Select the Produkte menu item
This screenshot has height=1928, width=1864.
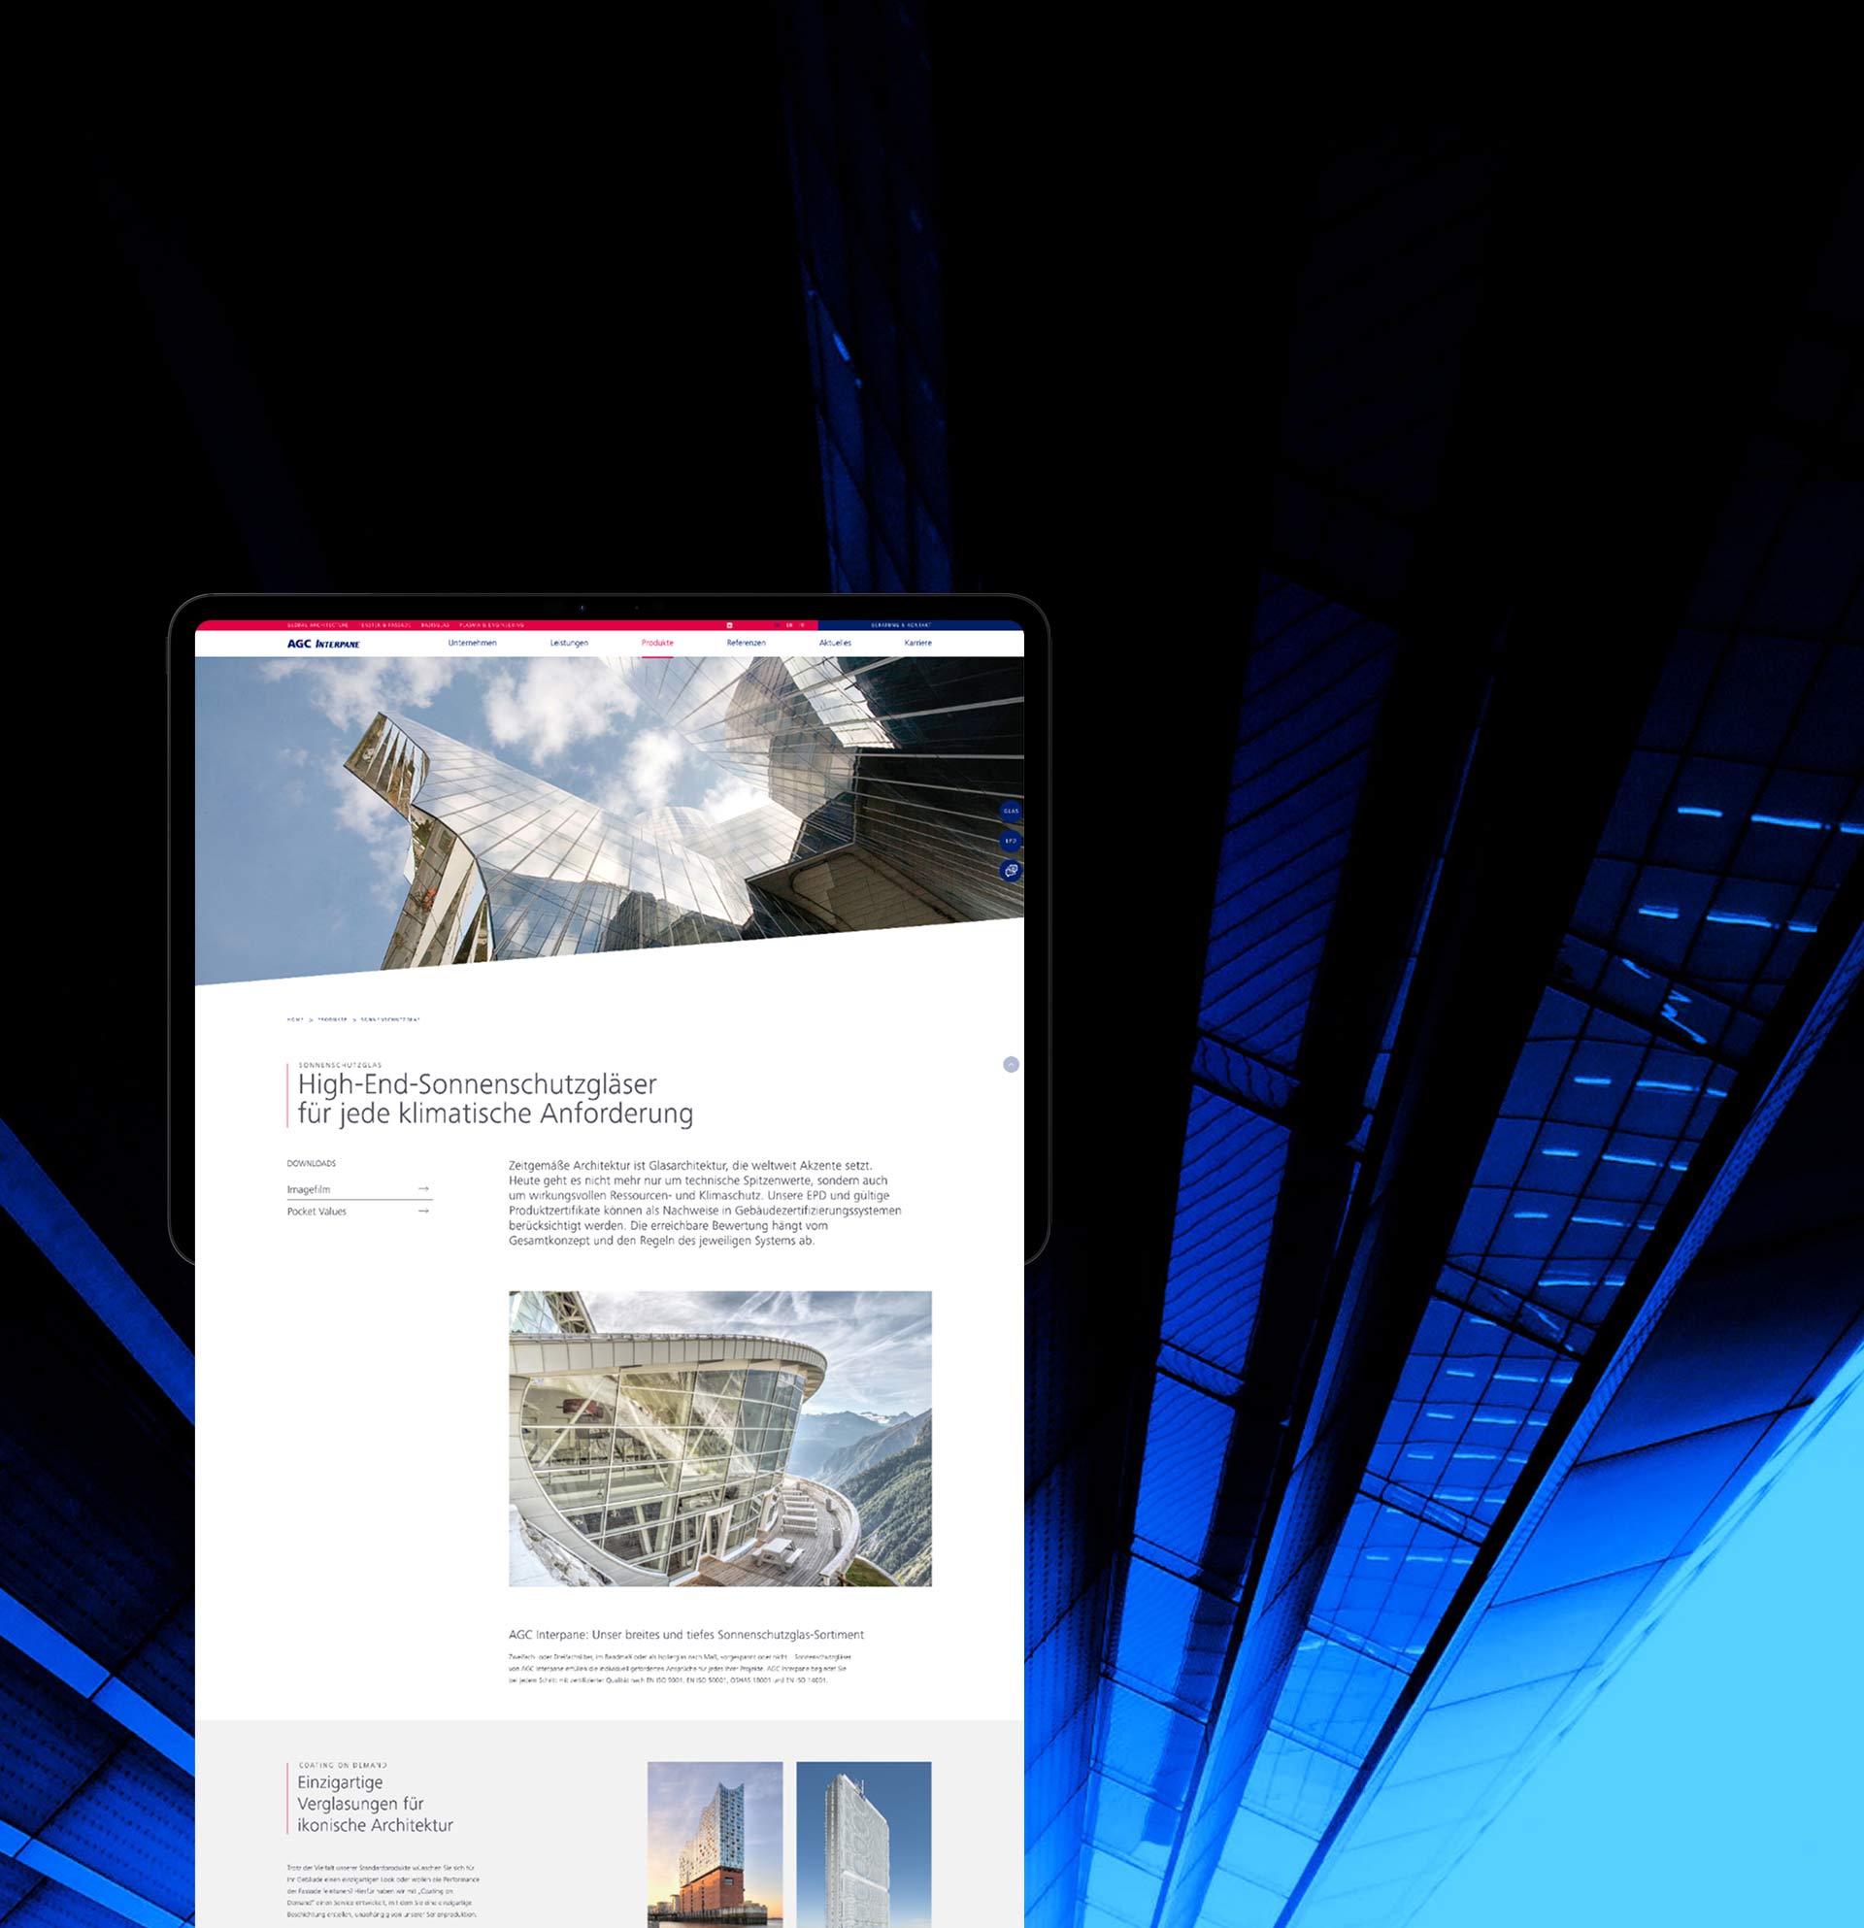coord(657,643)
